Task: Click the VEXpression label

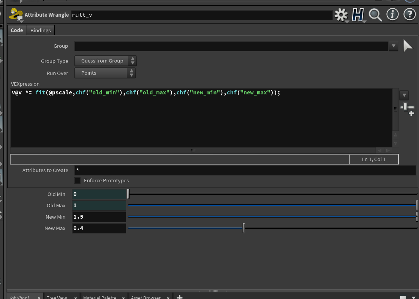Action: click(25, 84)
